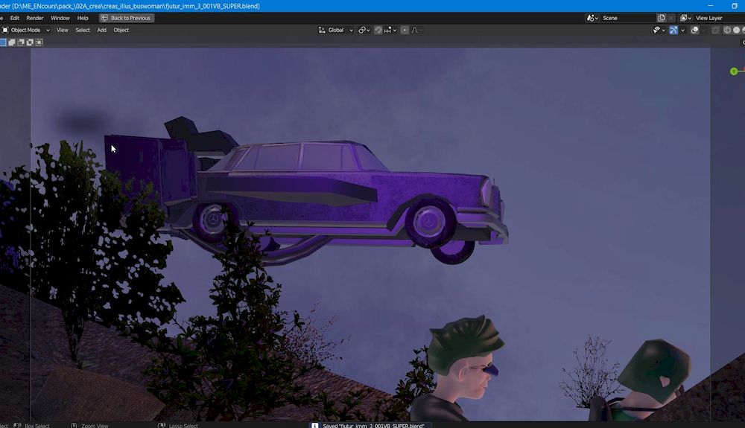Click the snapping options icon
This screenshot has height=428, width=745.
(390, 31)
